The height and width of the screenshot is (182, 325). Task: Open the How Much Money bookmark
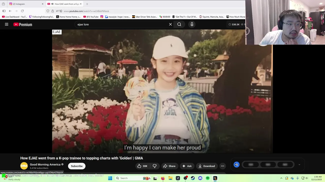point(236,17)
